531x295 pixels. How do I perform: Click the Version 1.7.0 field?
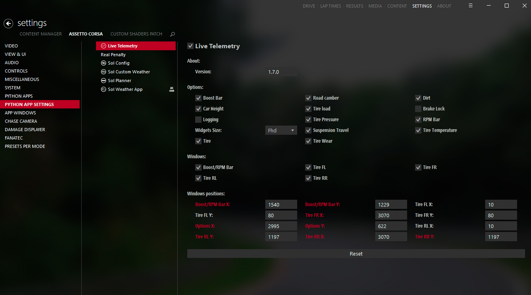[x=281, y=72]
